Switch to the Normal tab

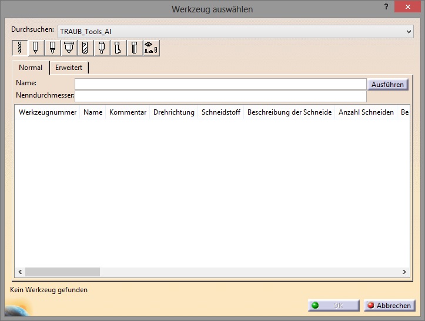pyautogui.click(x=31, y=68)
